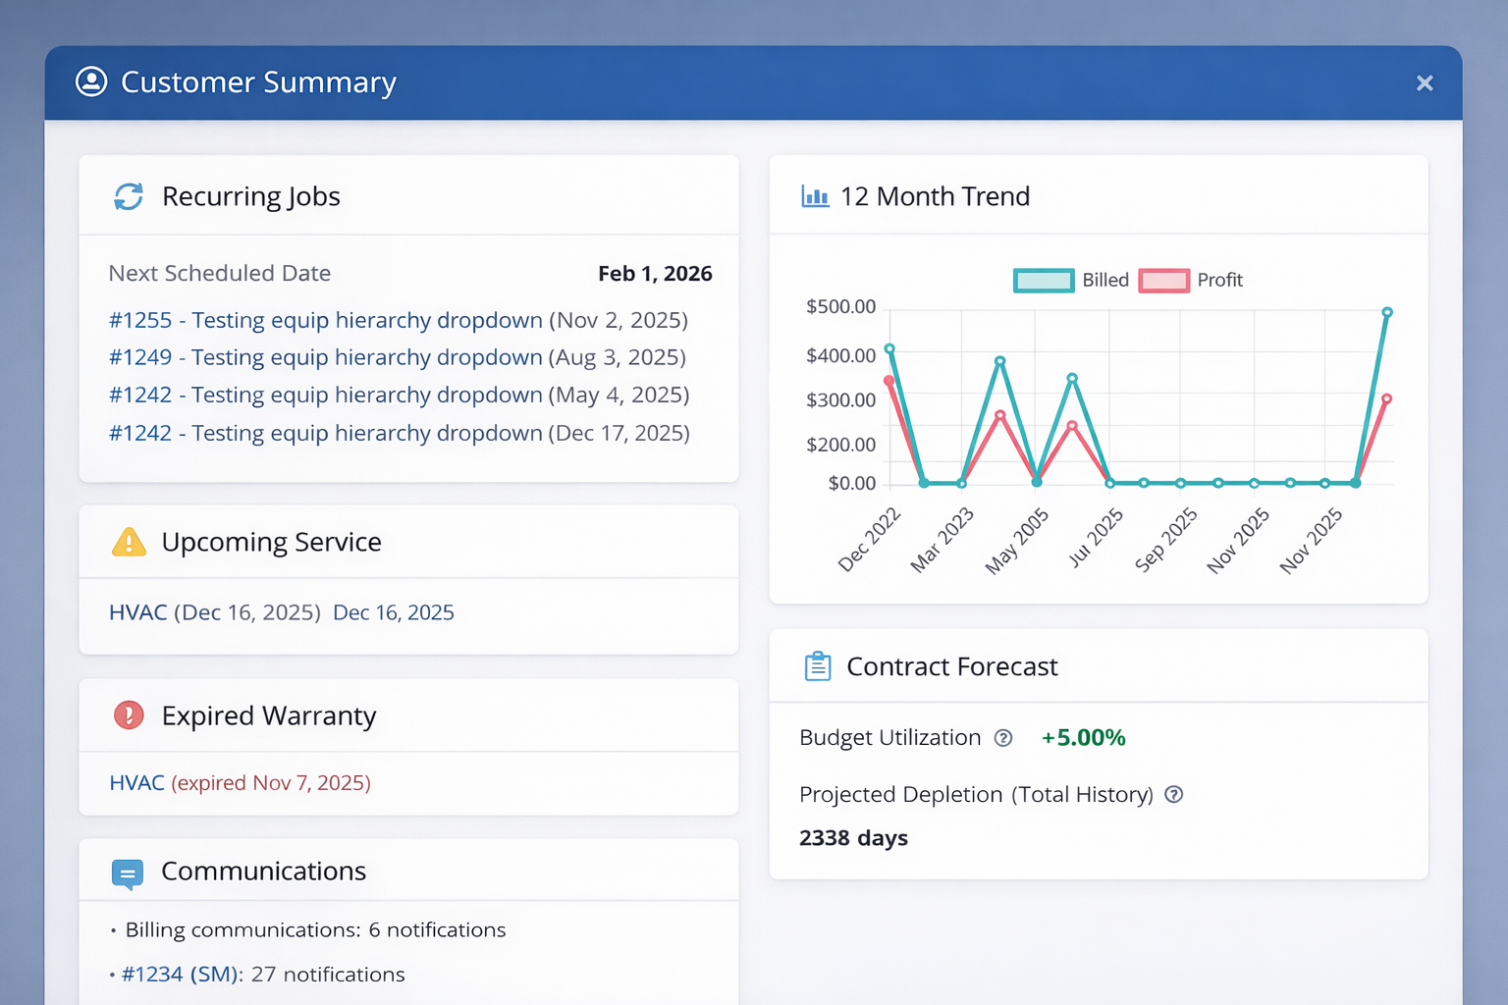Click the Upcoming Service warning triangle icon
Screen dimensions: 1508x1005
(x=128, y=541)
